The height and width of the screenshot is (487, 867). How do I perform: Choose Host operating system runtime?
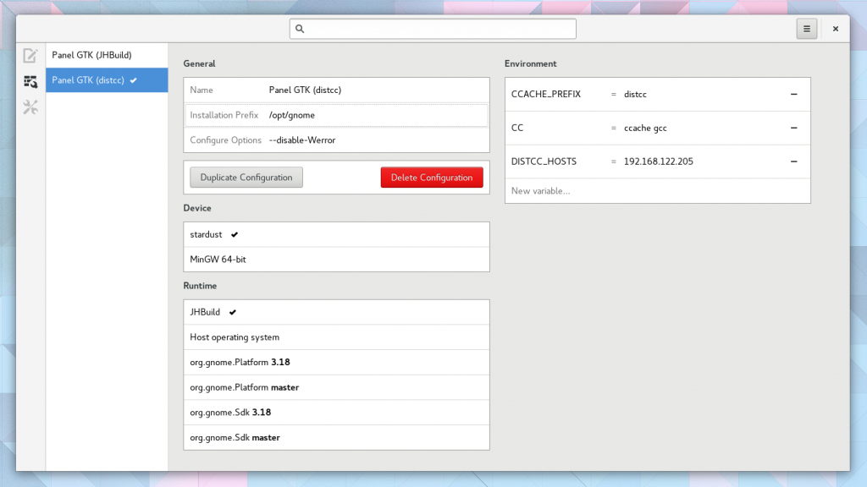coord(336,337)
